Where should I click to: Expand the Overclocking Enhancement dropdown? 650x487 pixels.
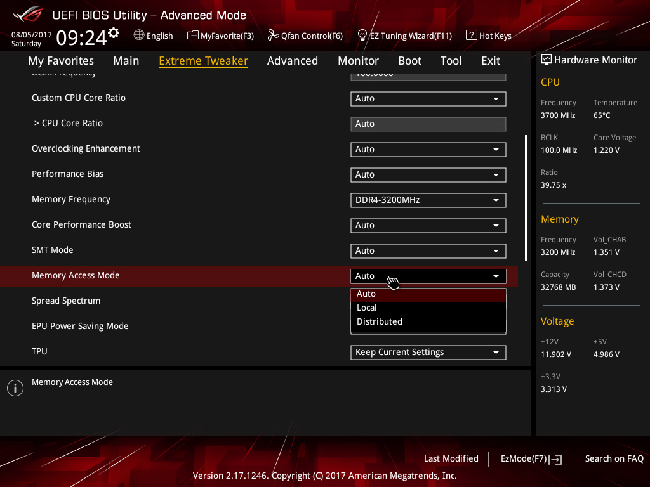point(428,150)
